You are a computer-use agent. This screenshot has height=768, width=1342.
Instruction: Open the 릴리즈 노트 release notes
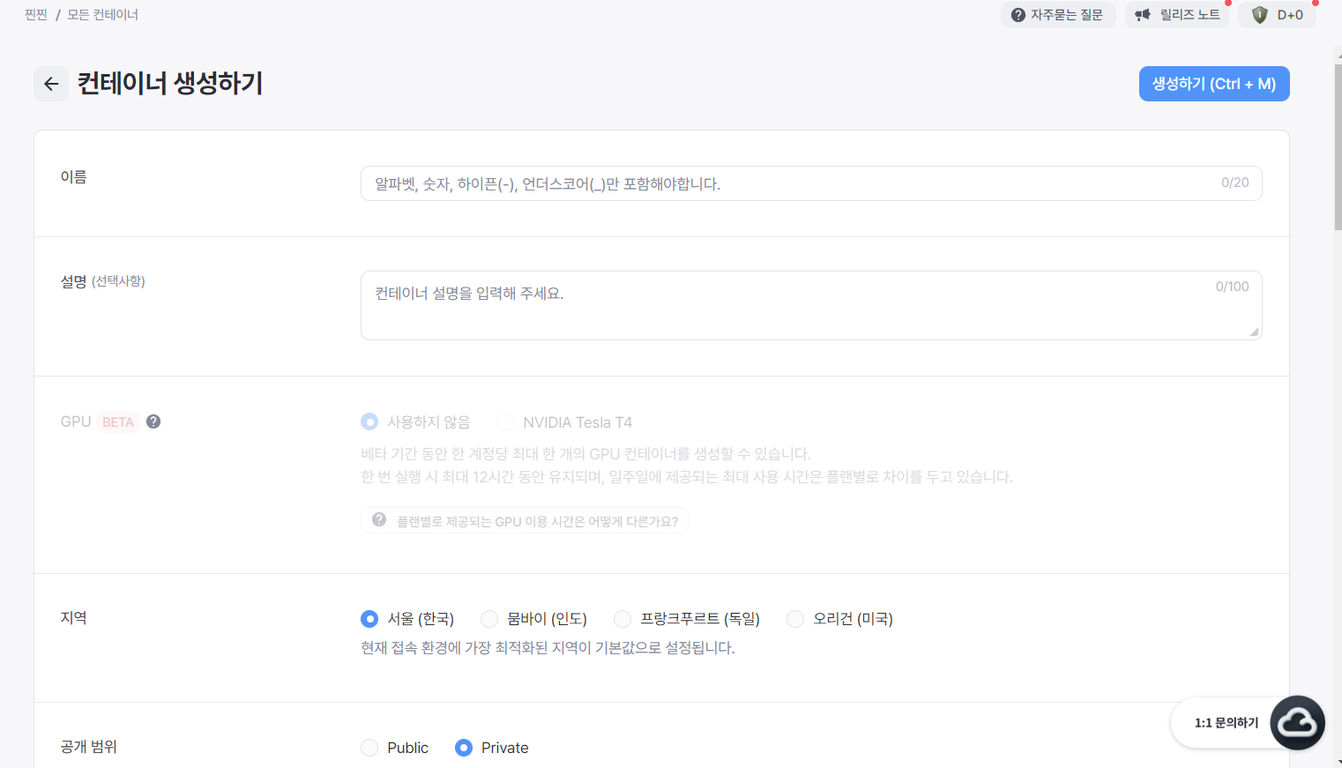coord(1177,15)
